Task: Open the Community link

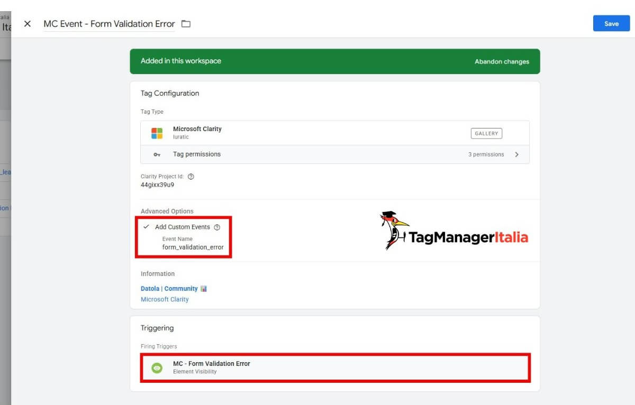Action: (x=182, y=288)
